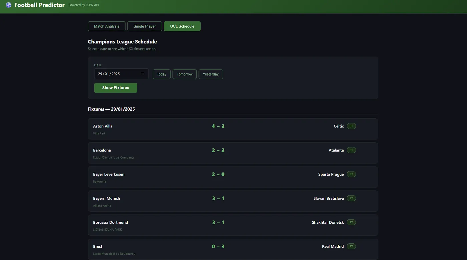Click the FT badge next to Shakhtar Donetsk
This screenshot has width=467, height=260.
(351, 222)
